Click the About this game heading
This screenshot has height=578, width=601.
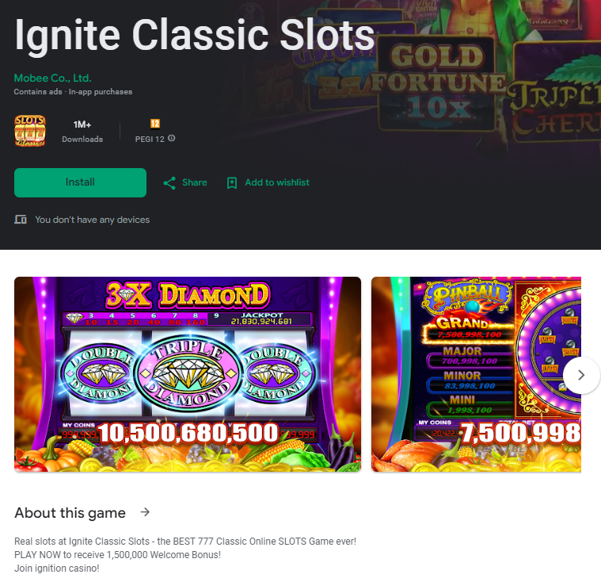tap(70, 513)
